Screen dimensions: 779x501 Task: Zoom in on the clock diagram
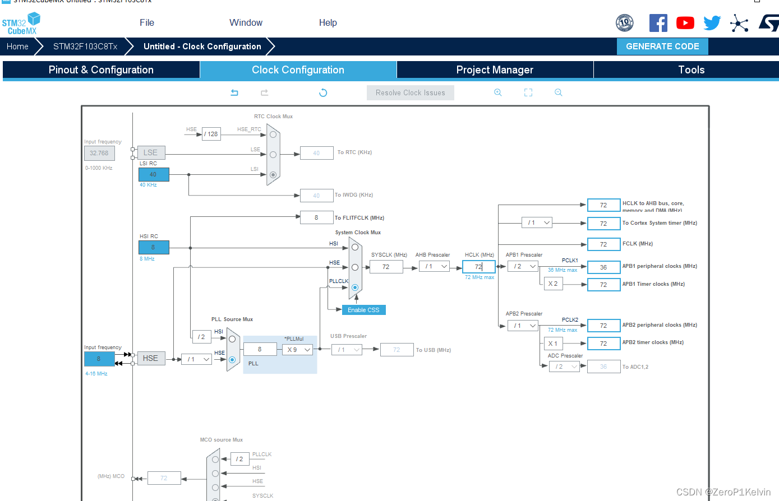click(x=497, y=92)
